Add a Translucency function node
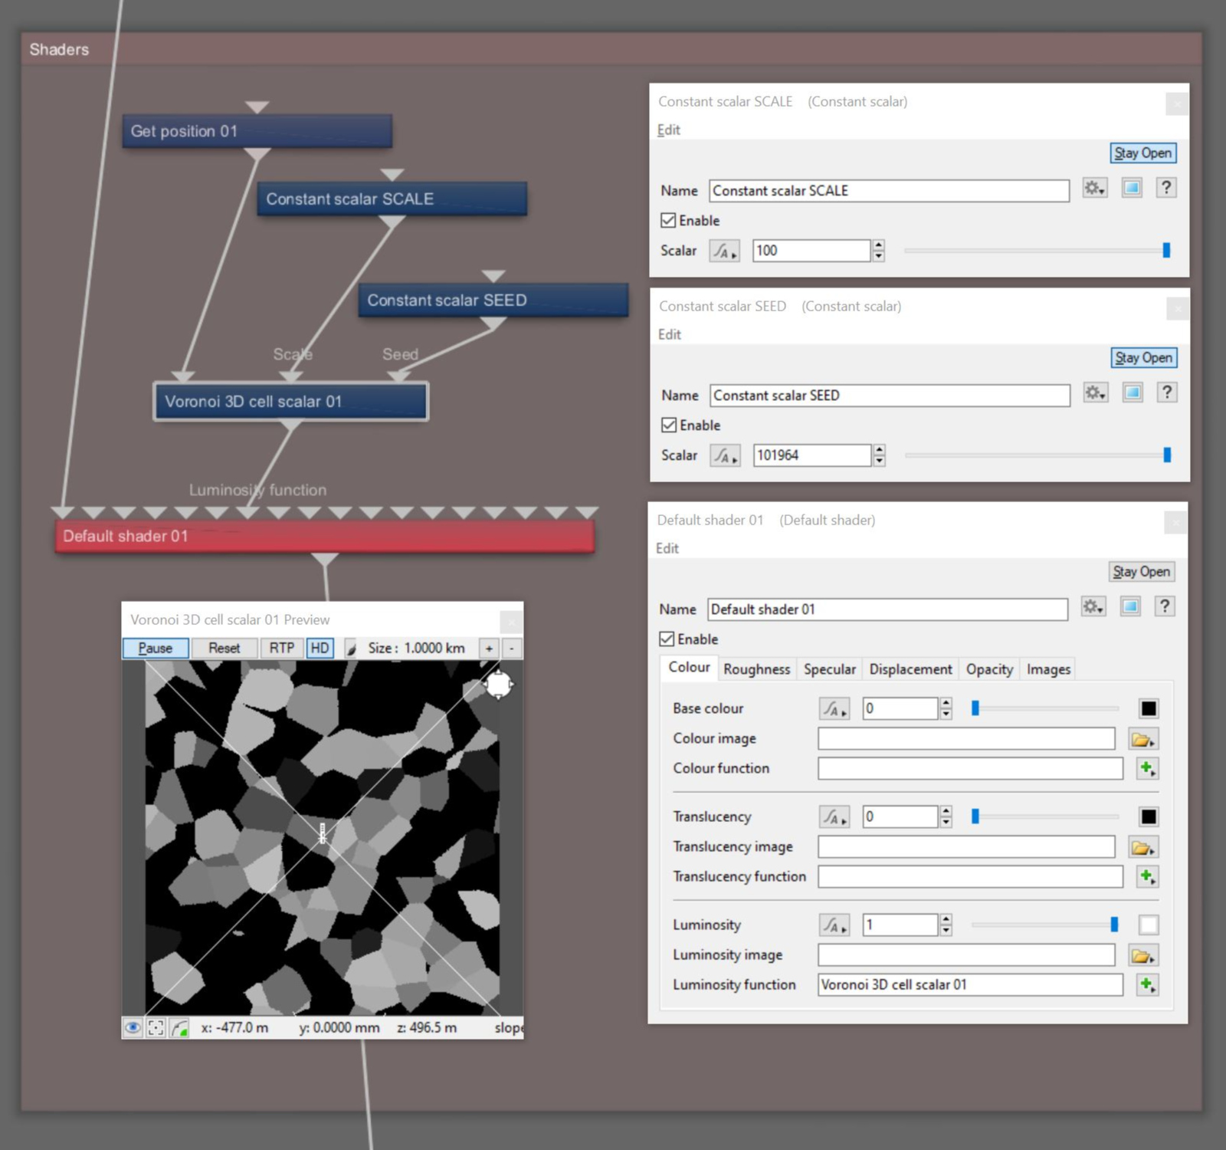 tap(1147, 876)
